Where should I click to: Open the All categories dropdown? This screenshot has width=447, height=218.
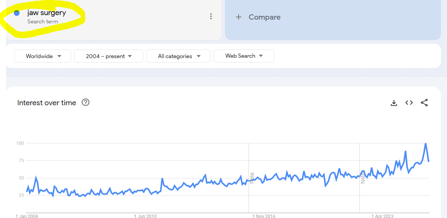pyautogui.click(x=178, y=56)
